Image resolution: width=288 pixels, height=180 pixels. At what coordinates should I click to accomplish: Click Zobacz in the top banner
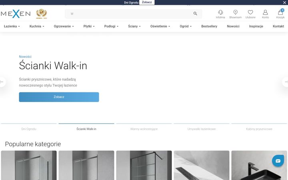point(147,2)
